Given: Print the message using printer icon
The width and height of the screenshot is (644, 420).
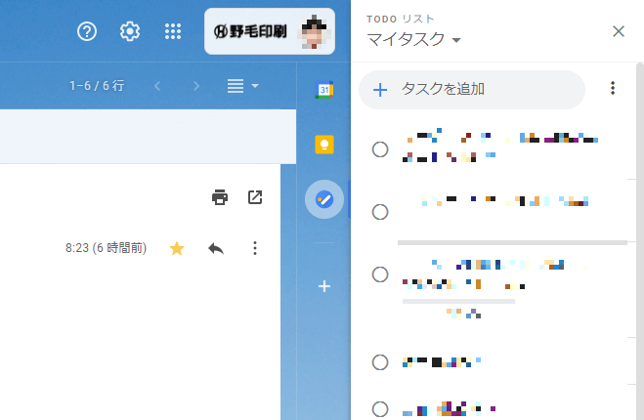Looking at the screenshot, I should [x=220, y=197].
